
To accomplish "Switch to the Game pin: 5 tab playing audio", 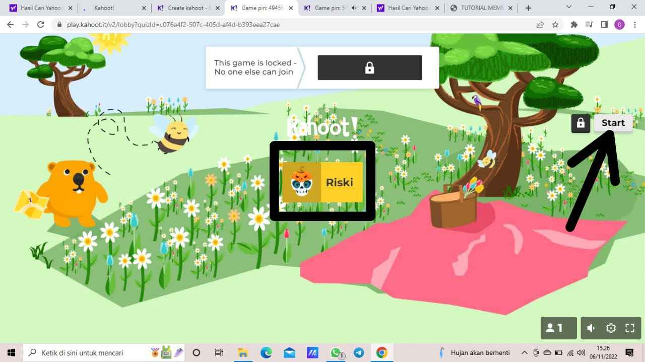I will [x=335, y=8].
